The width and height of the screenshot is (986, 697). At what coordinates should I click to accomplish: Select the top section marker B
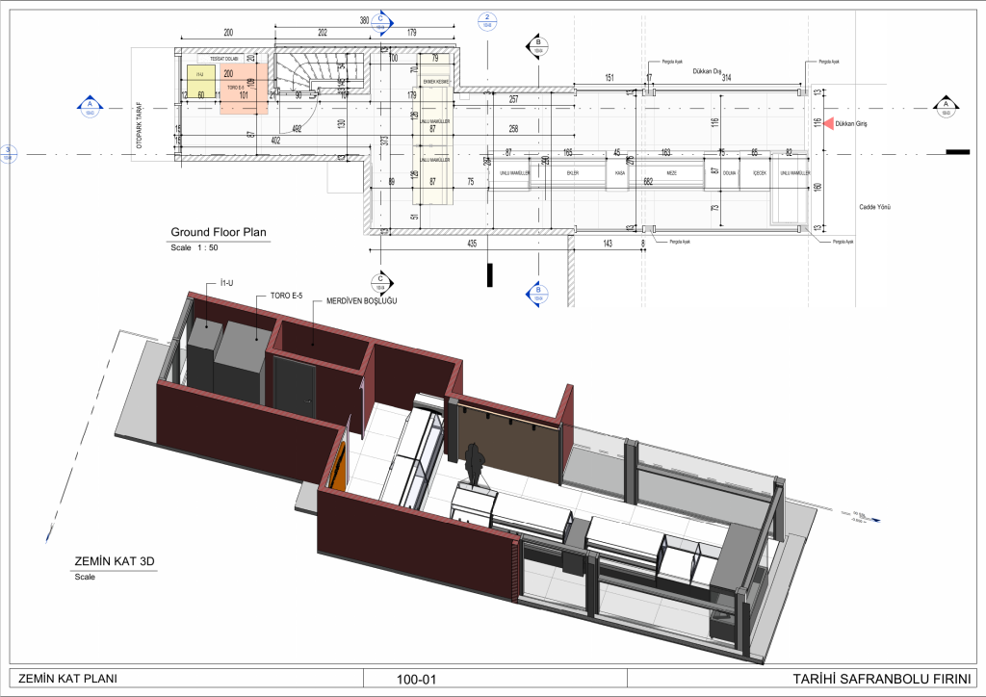[537, 46]
